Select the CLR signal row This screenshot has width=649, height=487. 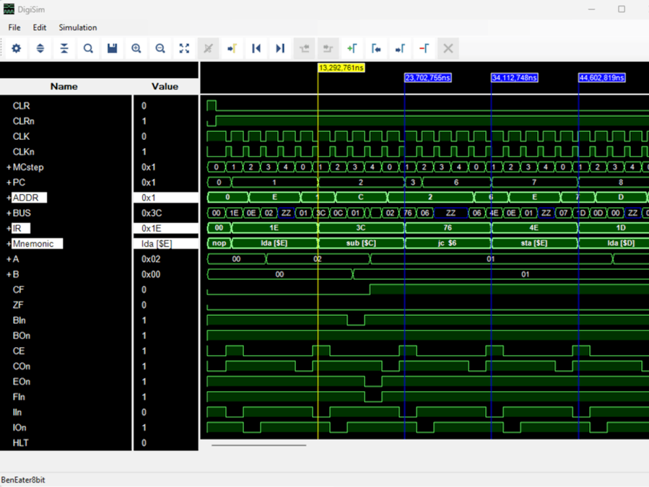21,106
